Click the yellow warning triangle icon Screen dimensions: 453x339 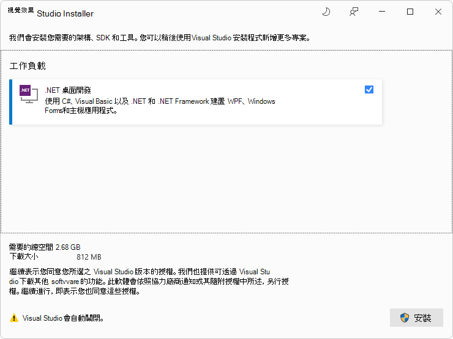point(14,318)
